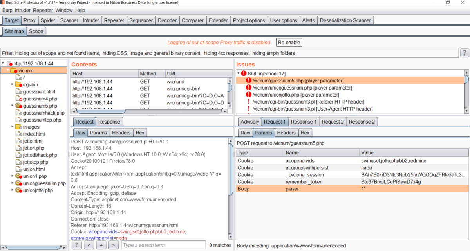Click the site map filter bar
This screenshot has height=251, width=470.
(x=230, y=53)
